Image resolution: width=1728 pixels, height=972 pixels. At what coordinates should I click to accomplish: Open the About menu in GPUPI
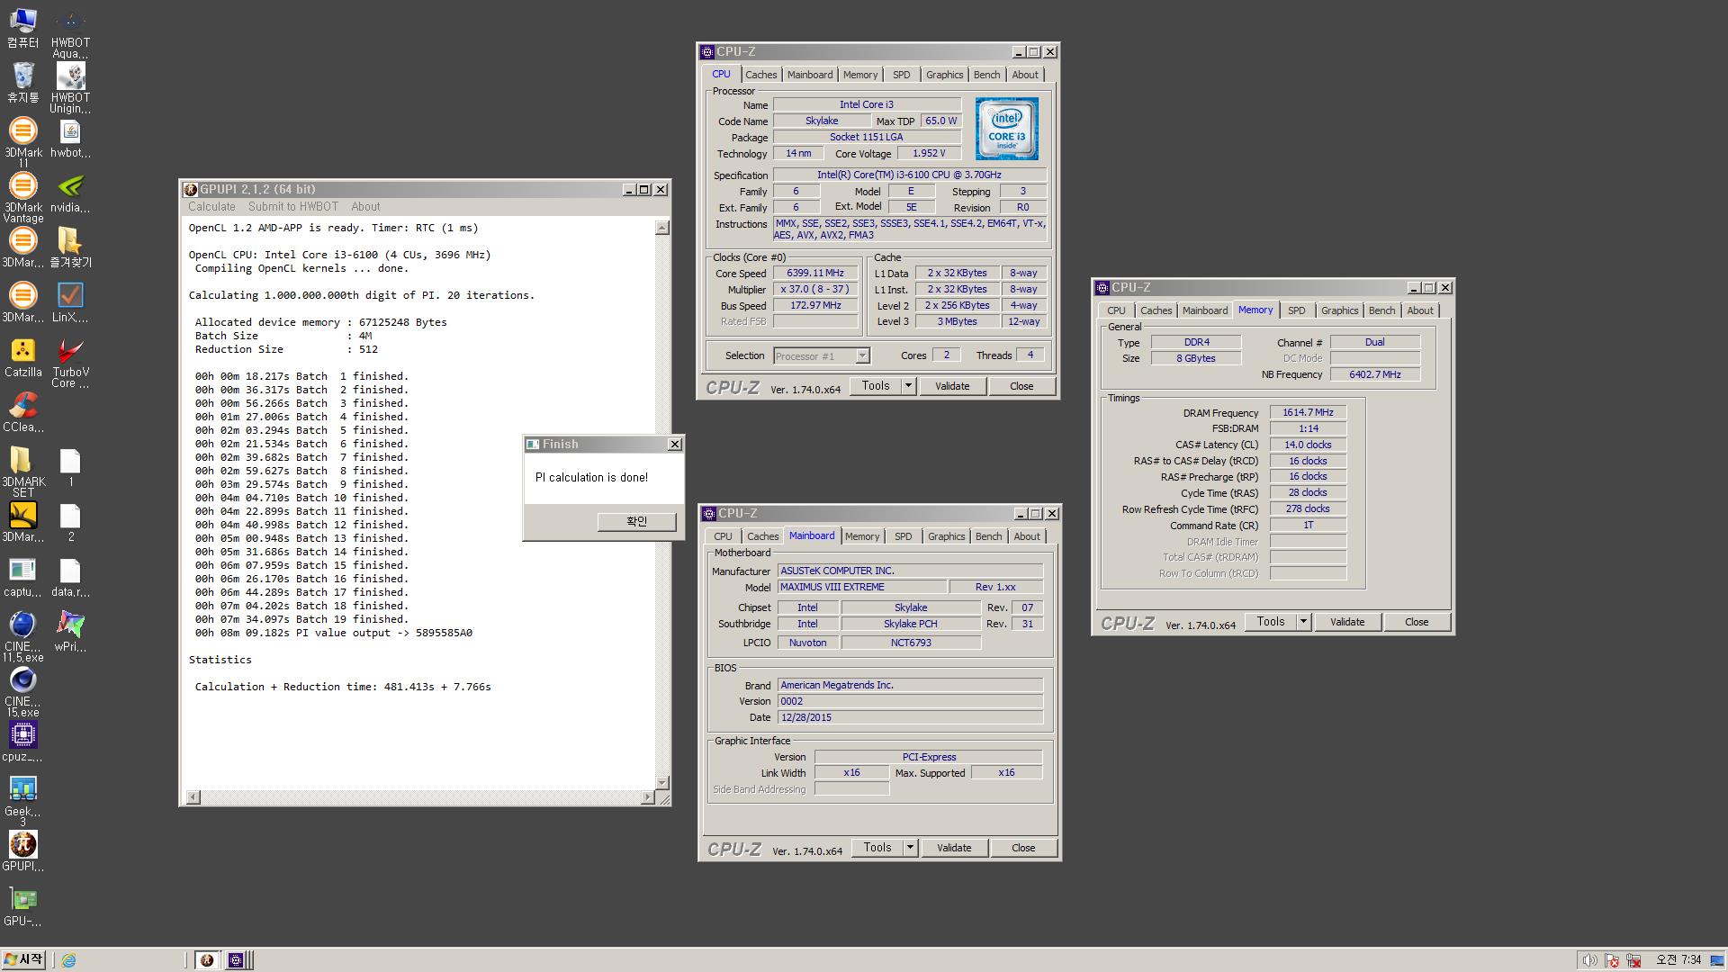365,206
